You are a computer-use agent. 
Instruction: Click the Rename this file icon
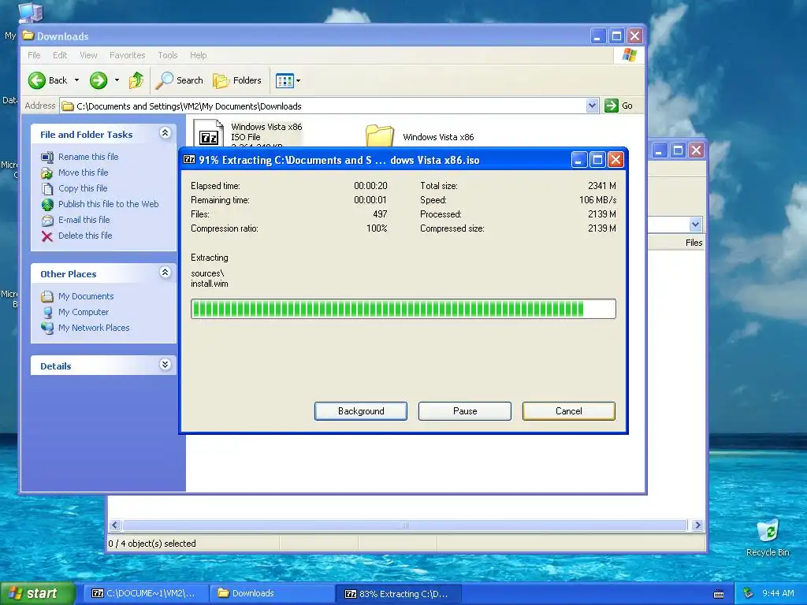click(x=46, y=157)
